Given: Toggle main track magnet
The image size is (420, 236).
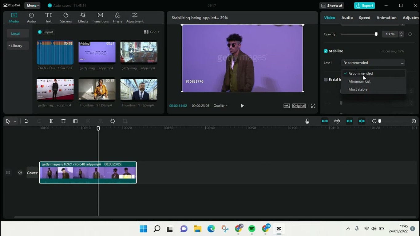Looking at the screenshot, I should coord(325,121).
